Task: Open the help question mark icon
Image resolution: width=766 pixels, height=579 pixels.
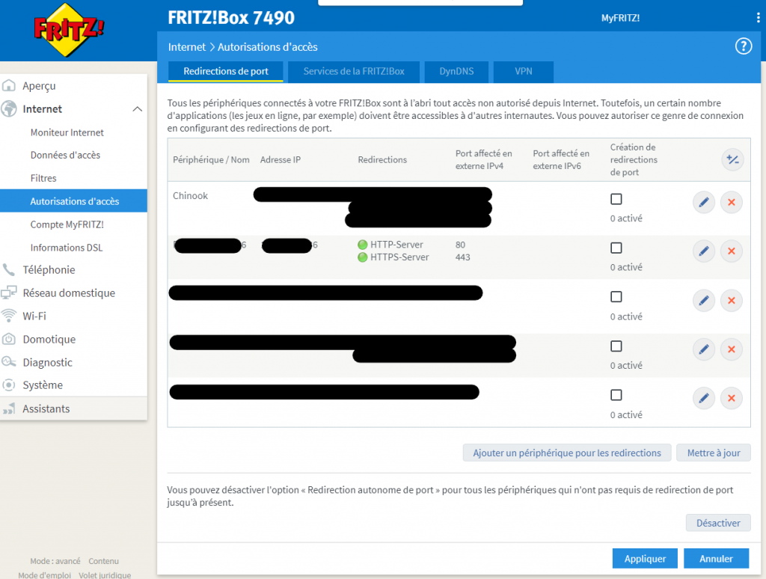Action: click(743, 46)
